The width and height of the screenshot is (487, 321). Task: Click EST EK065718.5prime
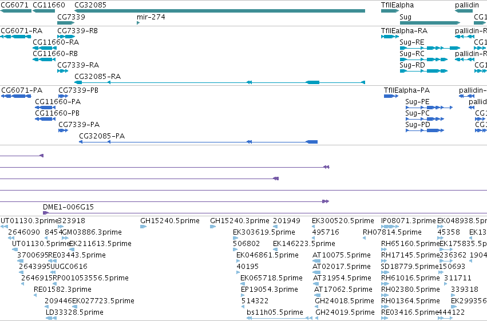pyautogui.click(x=271, y=278)
